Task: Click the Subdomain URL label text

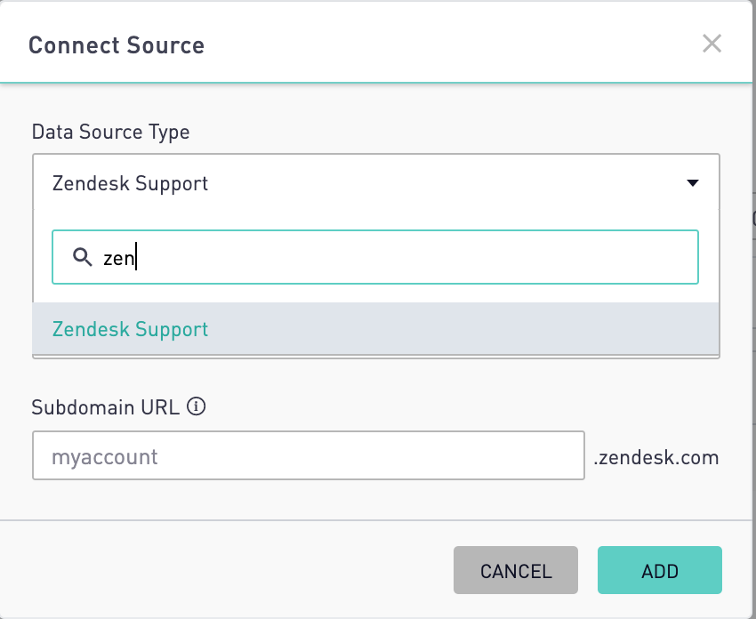Action: (x=106, y=407)
